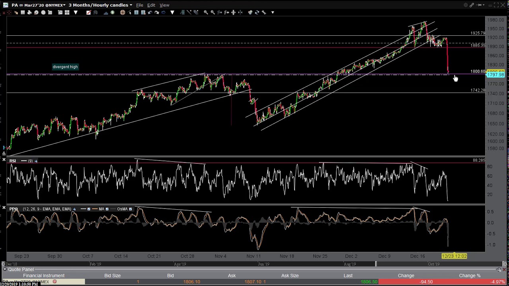Click the undo arrow icon
The width and height of the screenshot is (509, 286).
(x=150, y=12)
